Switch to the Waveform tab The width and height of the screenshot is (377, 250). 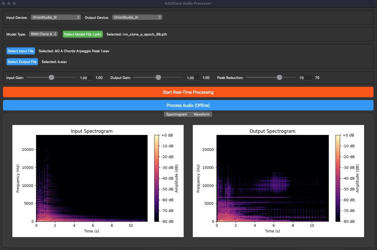pyautogui.click(x=202, y=114)
